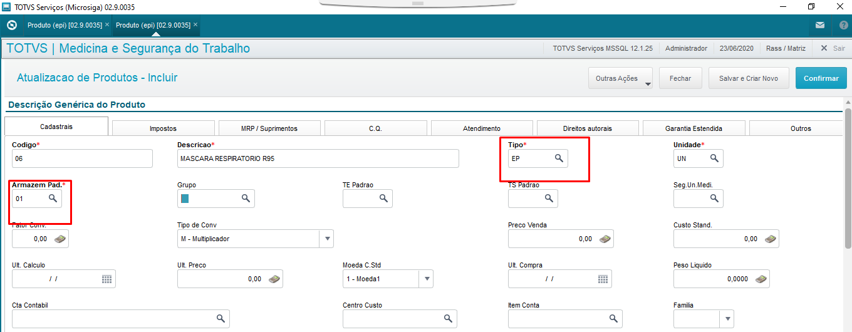Switch to the Atendimento tab

coord(482,128)
